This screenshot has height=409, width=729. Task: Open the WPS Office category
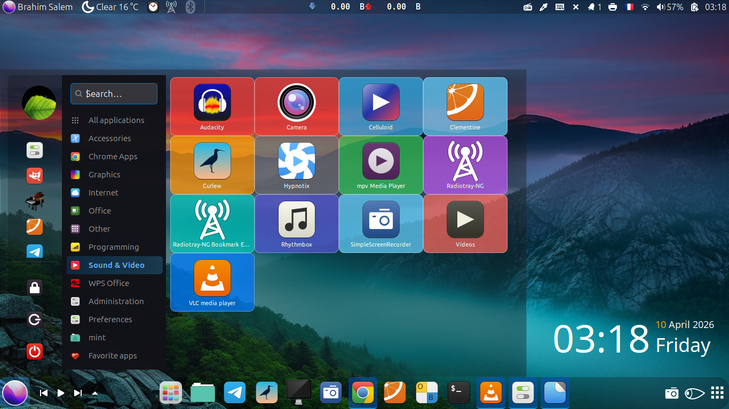pos(115,283)
